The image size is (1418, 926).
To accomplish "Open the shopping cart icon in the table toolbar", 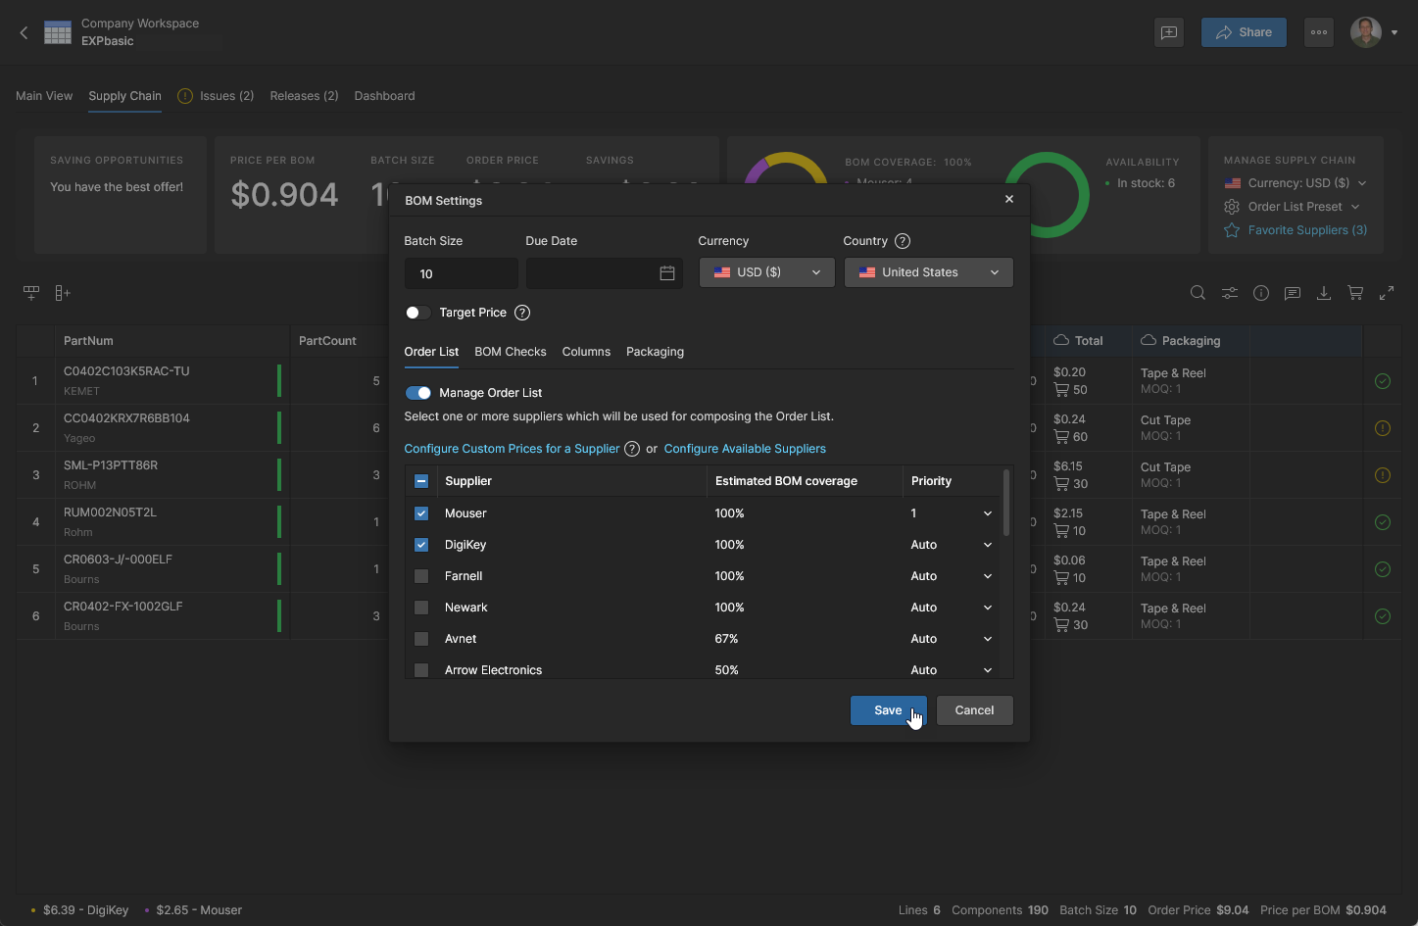I will 1355,293.
